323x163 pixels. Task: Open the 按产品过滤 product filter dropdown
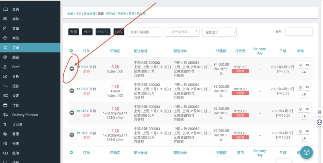pyautogui.click(x=182, y=32)
